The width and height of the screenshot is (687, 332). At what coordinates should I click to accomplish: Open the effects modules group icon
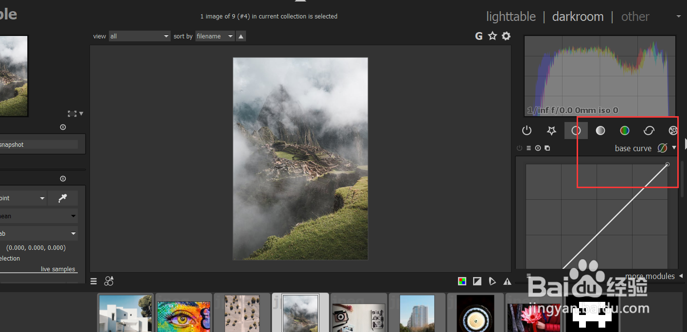(x=673, y=130)
